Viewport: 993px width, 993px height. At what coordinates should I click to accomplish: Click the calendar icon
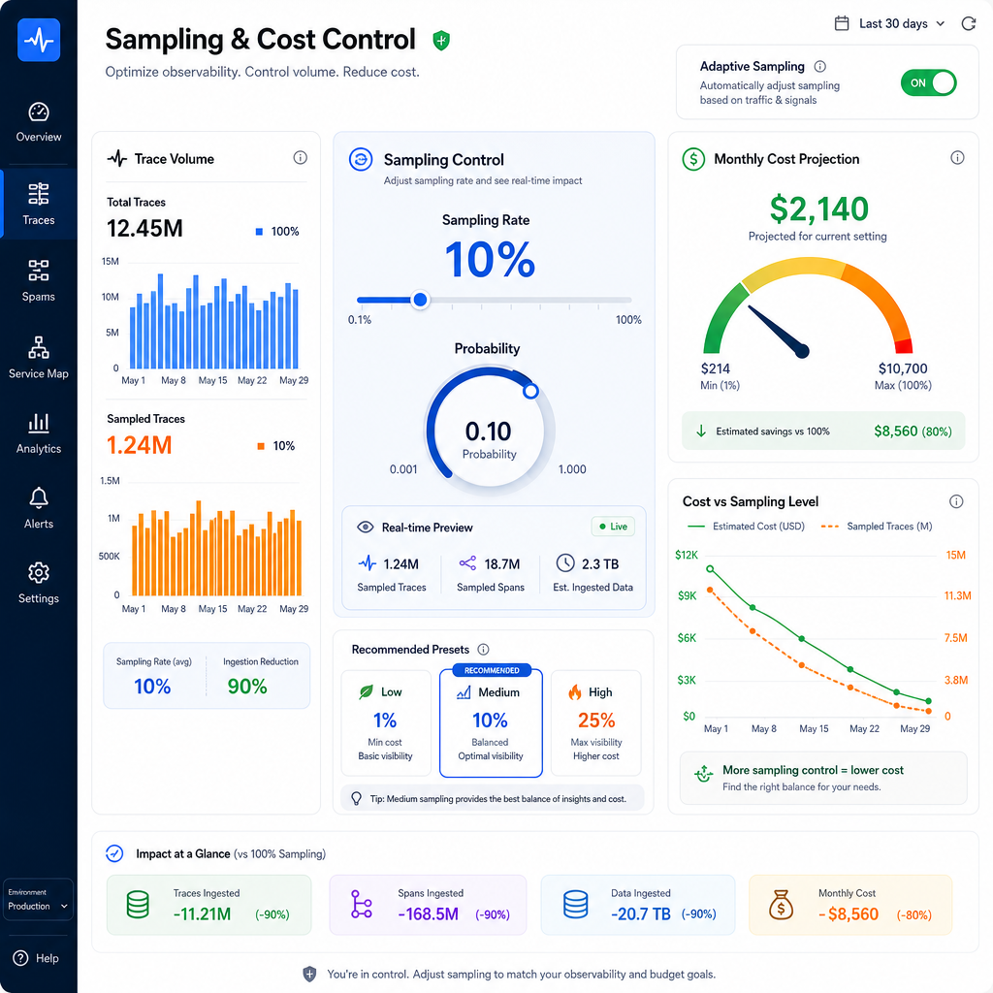click(842, 24)
